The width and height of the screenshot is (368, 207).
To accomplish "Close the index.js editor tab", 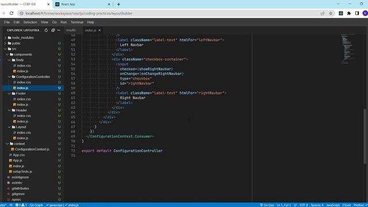I will (x=99, y=30).
